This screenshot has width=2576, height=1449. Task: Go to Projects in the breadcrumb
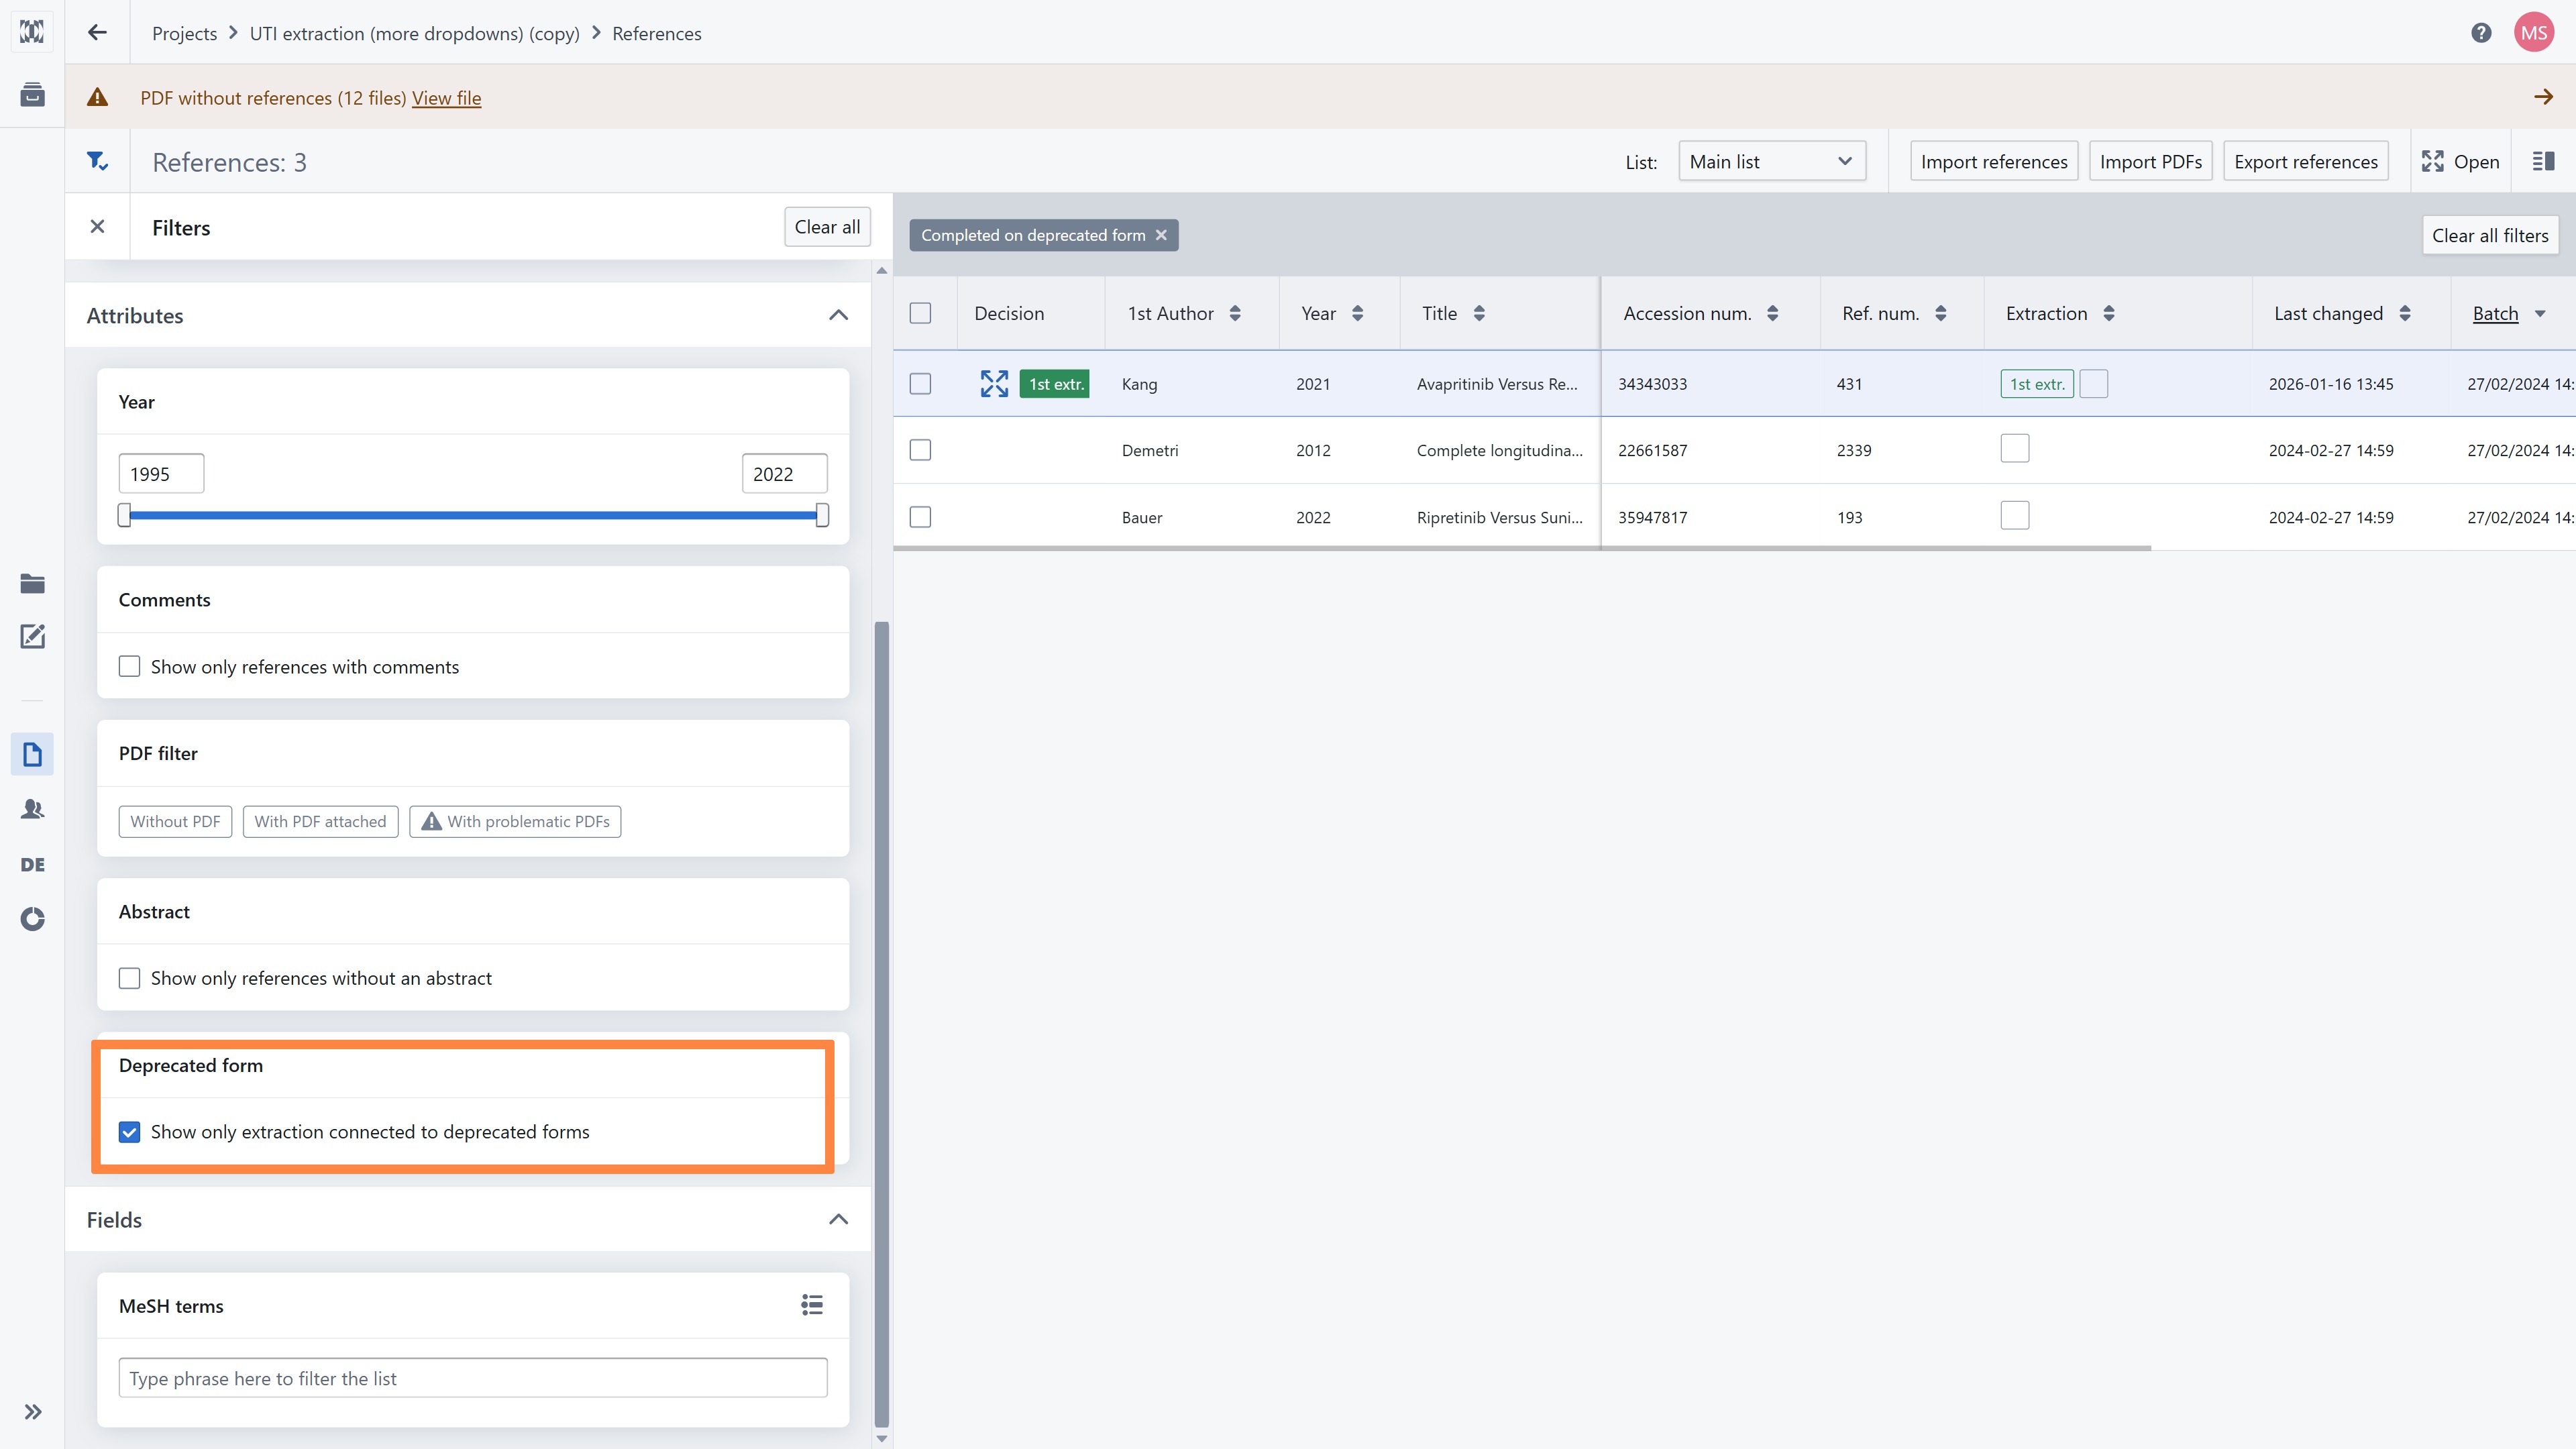pyautogui.click(x=184, y=33)
